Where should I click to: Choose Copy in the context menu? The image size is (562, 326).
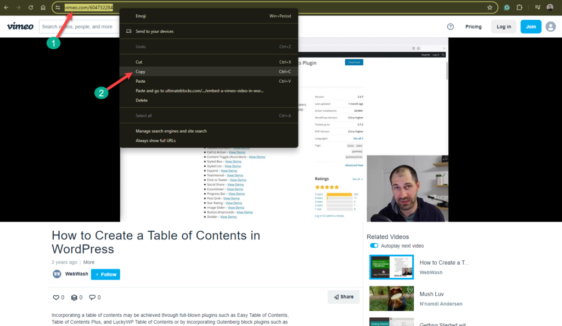point(209,72)
